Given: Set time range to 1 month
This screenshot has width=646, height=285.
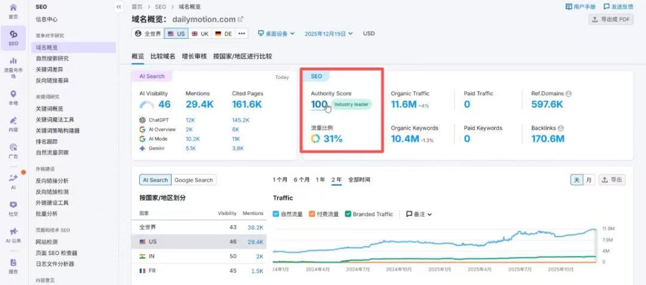Looking at the screenshot, I should [280, 180].
